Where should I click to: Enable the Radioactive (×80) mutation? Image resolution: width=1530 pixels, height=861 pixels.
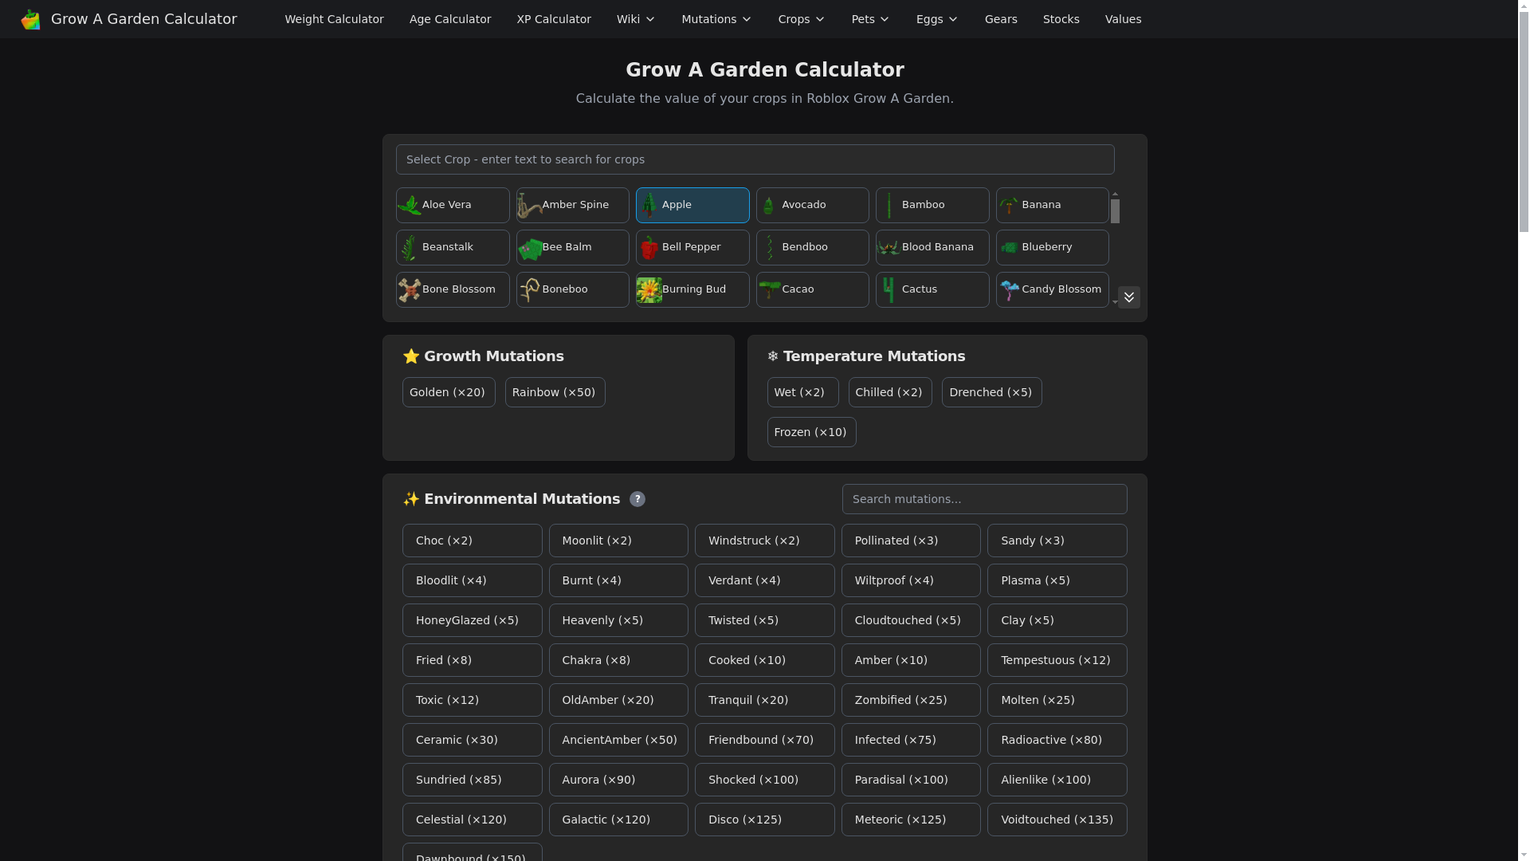[x=1057, y=740]
